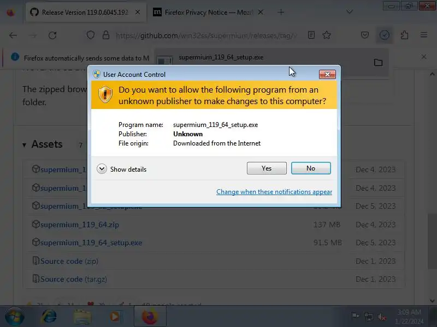The image size is (437, 327).
Task: Download supermium_119_64.zip asset
Action: pos(80,225)
